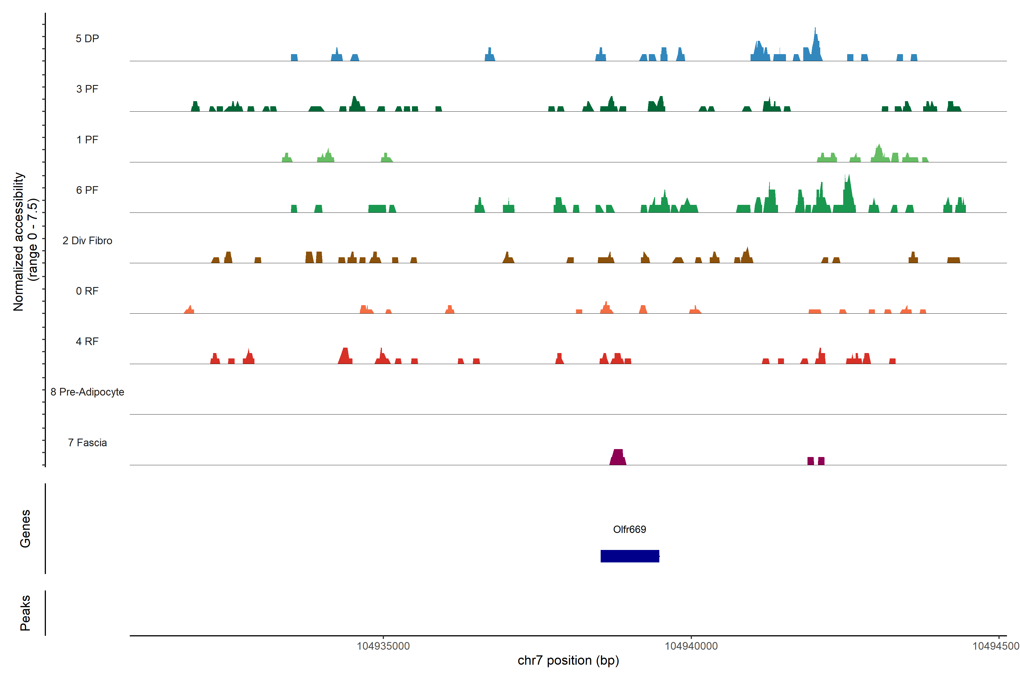1020x680 pixels.
Task: Click the large purple Fascia peak
Action: coord(618,458)
